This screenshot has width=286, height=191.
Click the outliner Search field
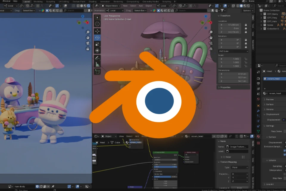tap(280, 6)
